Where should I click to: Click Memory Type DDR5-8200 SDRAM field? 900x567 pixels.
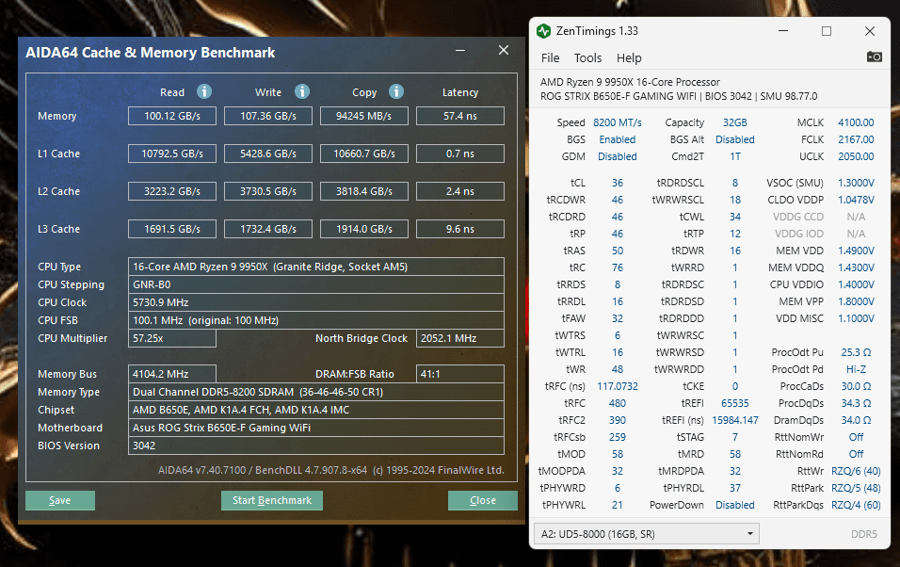tap(316, 392)
